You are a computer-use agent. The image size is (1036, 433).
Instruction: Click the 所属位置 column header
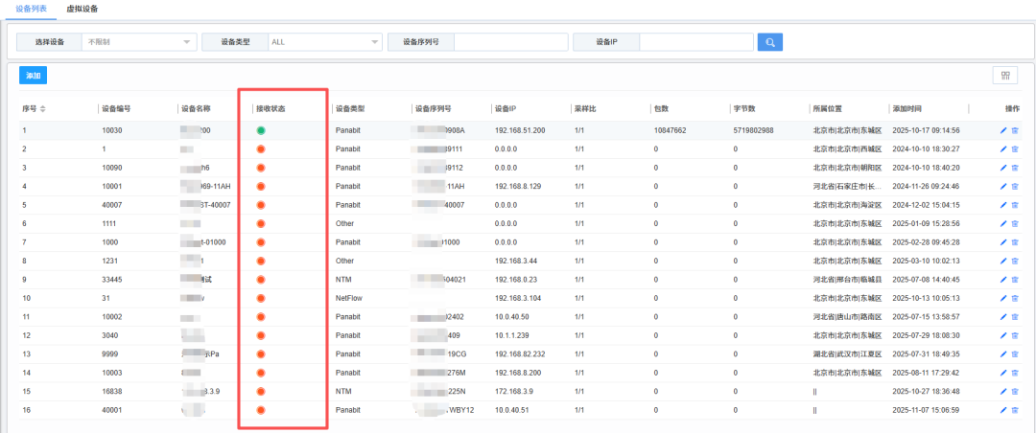tap(827, 109)
